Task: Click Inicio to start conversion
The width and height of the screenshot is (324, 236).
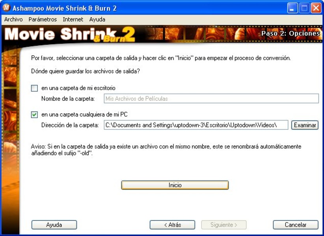Action: 175,185
